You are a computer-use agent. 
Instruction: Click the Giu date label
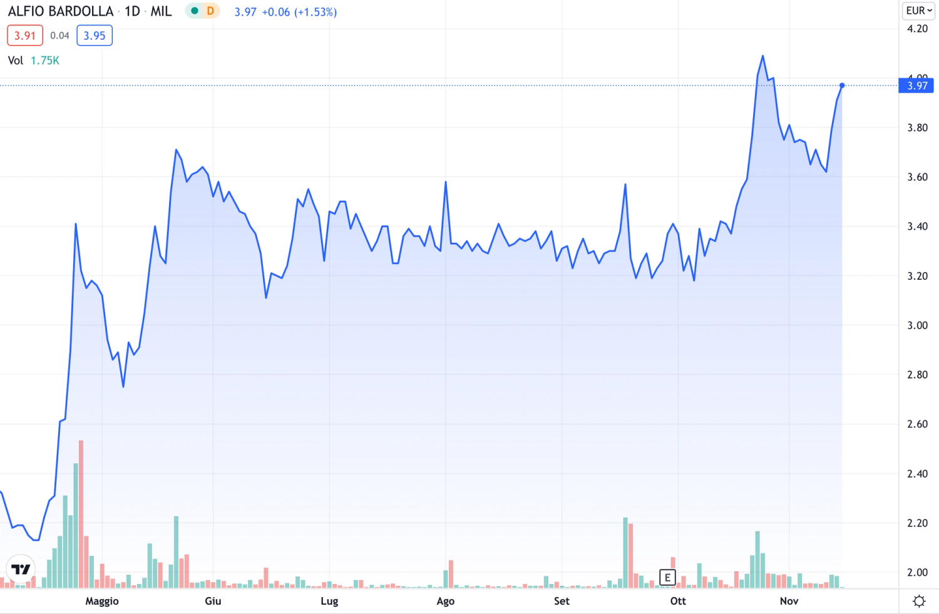(213, 601)
